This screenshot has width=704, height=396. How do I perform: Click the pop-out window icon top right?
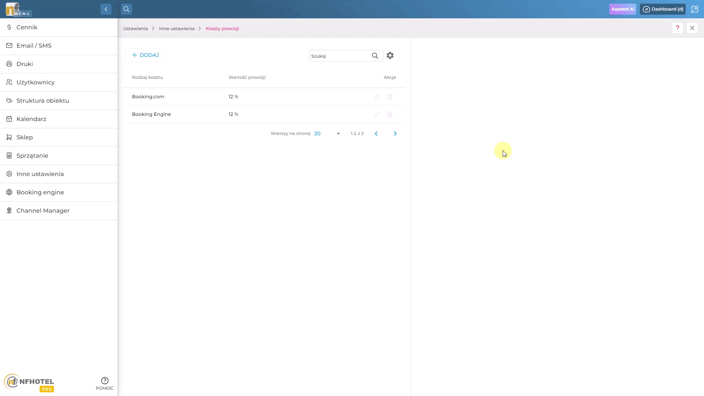pos(694,9)
